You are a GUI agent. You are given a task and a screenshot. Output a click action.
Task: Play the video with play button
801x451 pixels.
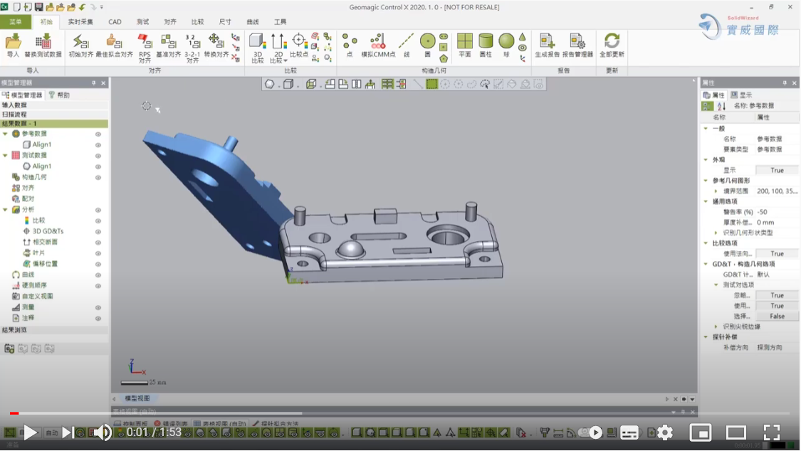30,433
